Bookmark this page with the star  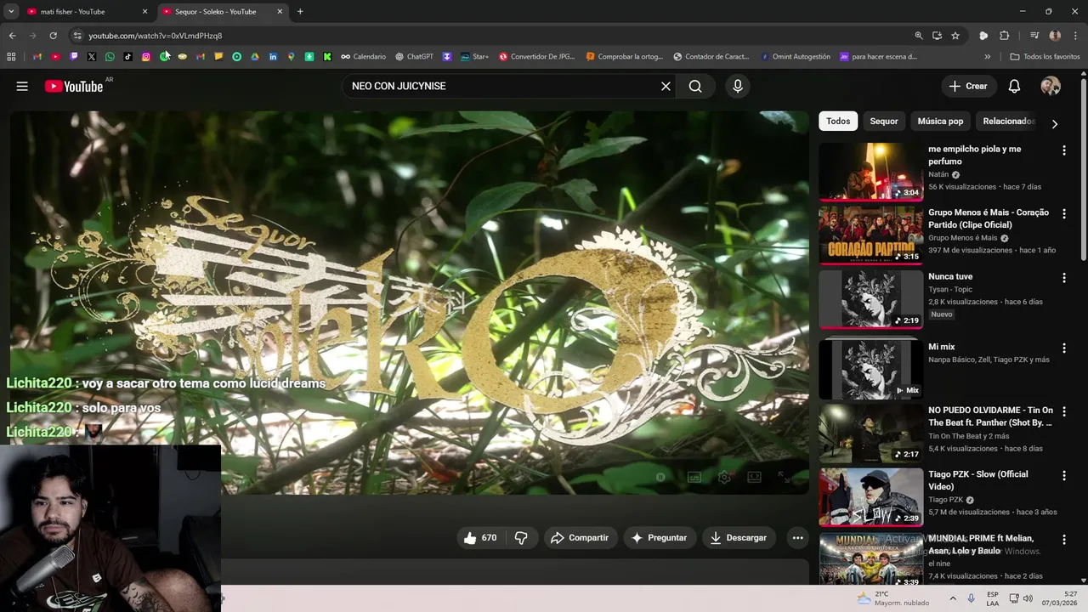click(955, 36)
